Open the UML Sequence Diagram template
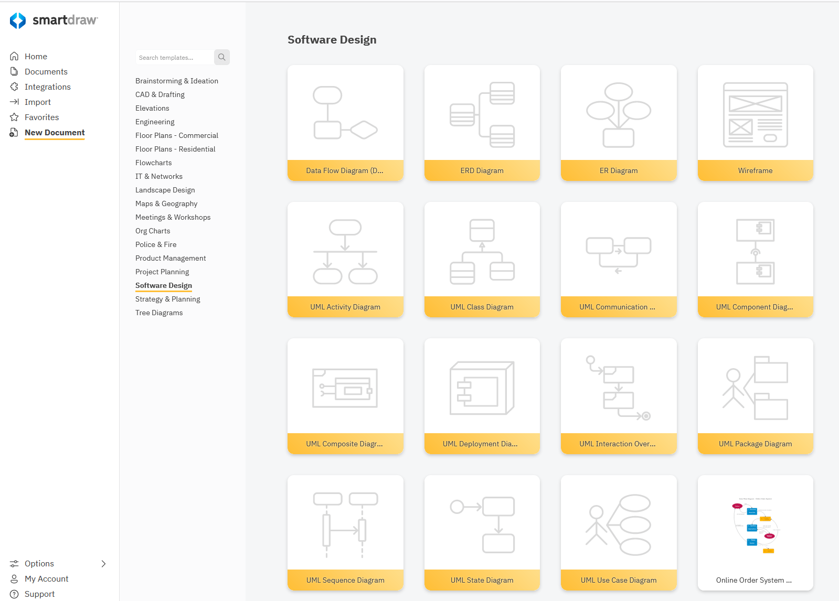 (x=345, y=533)
